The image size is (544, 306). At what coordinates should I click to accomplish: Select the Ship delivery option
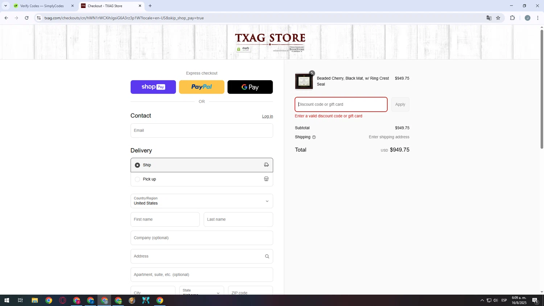coord(202,165)
